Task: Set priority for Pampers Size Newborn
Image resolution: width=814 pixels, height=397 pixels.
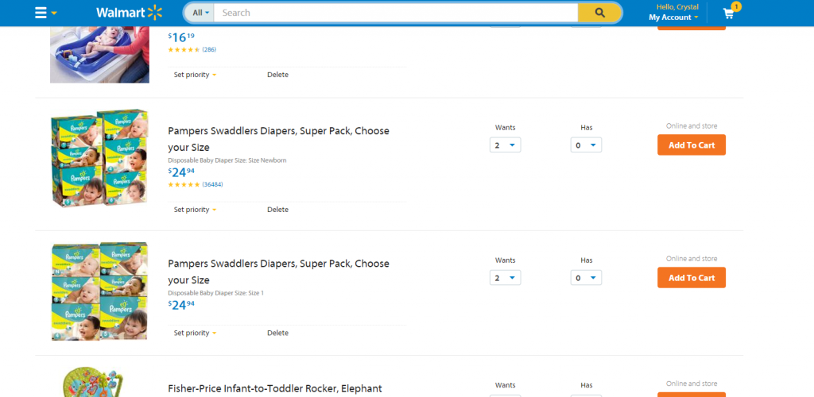Action: coord(195,210)
